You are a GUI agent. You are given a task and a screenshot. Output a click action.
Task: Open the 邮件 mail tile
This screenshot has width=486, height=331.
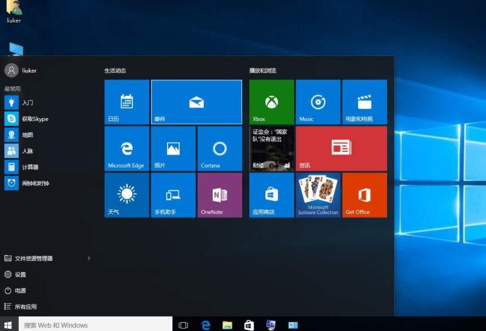coord(196,102)
